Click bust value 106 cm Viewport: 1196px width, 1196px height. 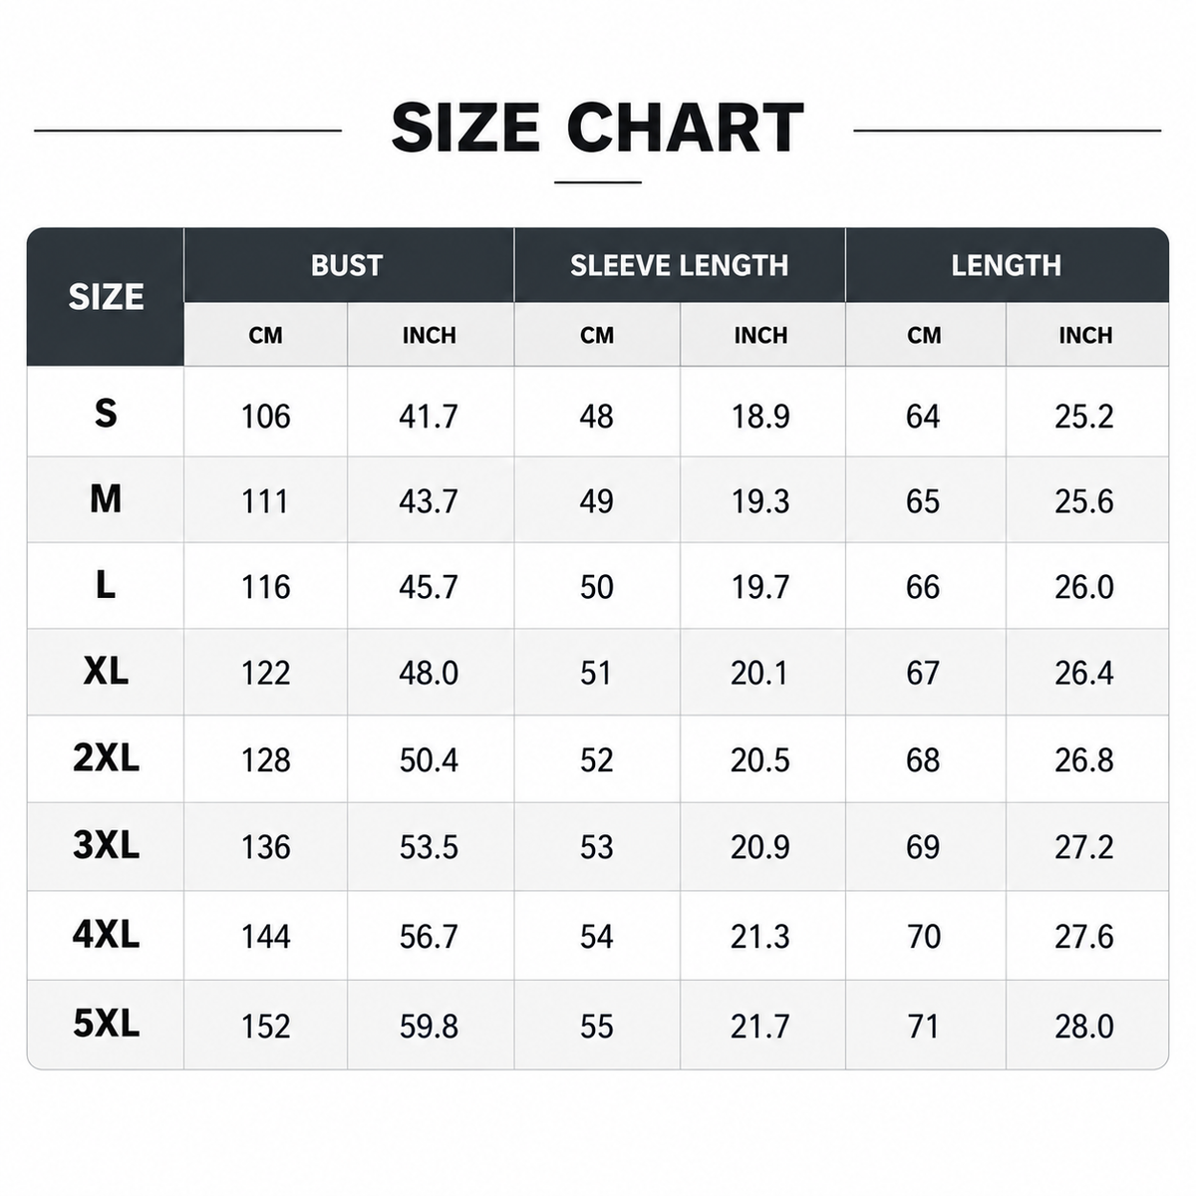tap(265, 416)
